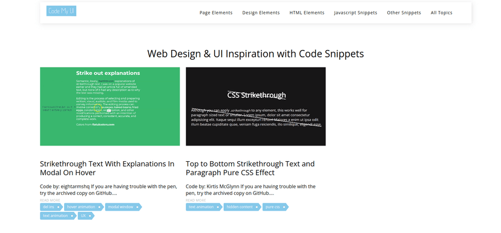Viewport: 501px width, 233px height.
Task: Select the UX tag
Action: click(86, 215)
